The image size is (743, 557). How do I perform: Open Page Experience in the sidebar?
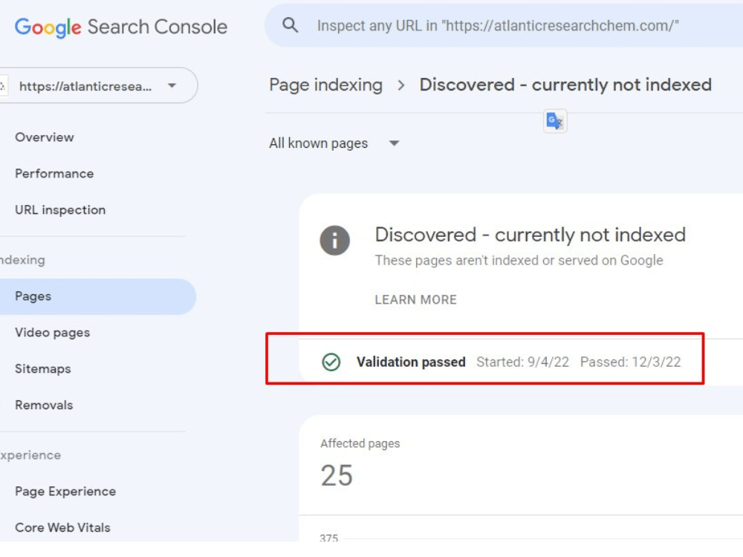click(65, 492)
